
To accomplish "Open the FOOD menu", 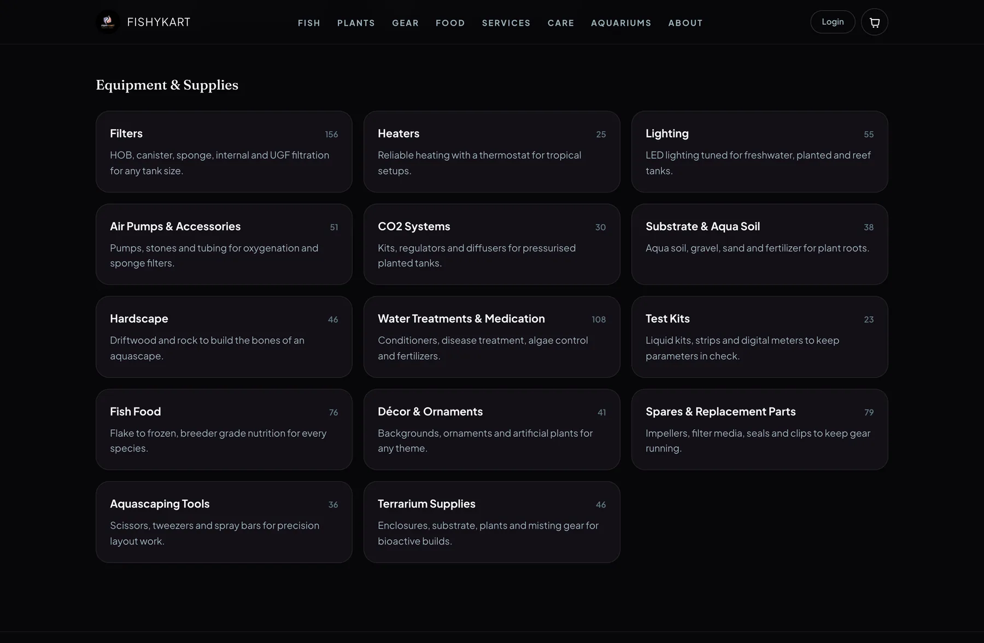I will (x=450, y=23).
